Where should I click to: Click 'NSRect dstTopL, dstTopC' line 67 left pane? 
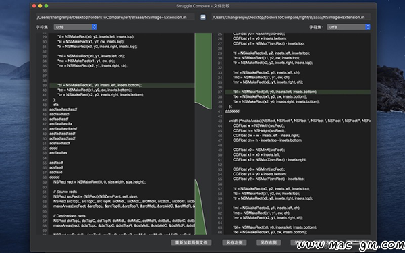point(124,221)
